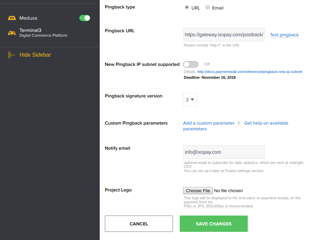
Task: Click the Test pingback link
Action: coord(284,35)
